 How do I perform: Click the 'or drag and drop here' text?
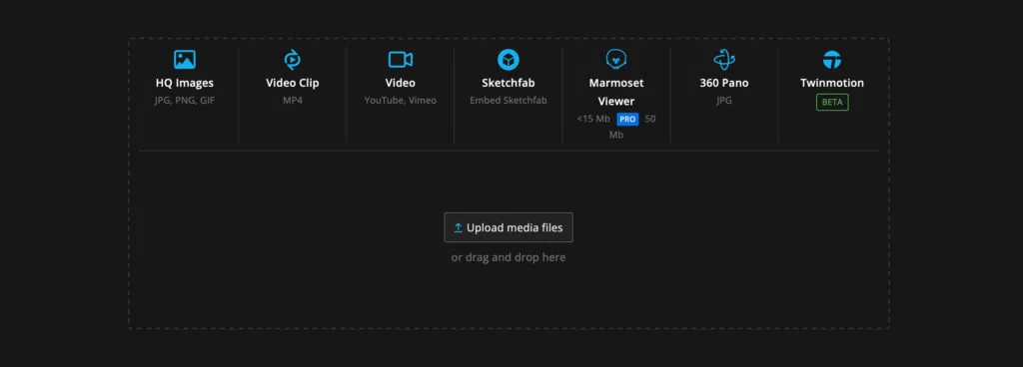pyautogui.click(x=509, y=257)
